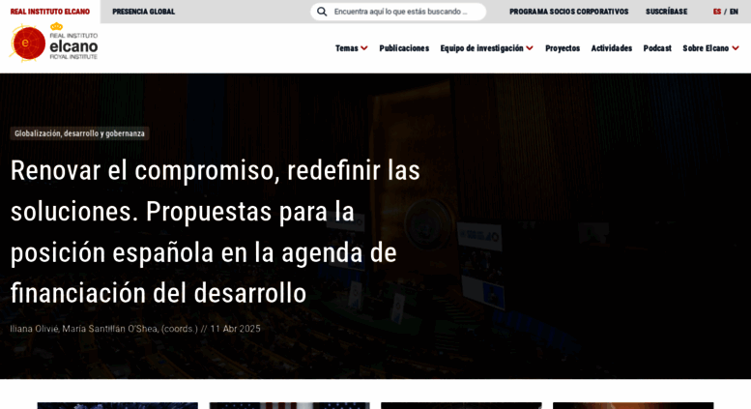Go to Actividades page
This screenshot has height=409, width=751.
click(x=611, y=48)
